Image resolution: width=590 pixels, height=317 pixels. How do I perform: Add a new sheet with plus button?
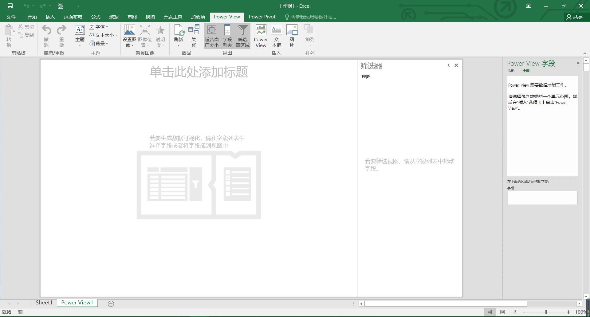111,304
